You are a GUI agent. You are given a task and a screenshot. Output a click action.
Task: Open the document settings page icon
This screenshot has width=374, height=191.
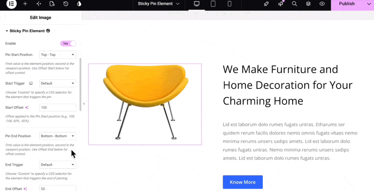click(x=52, y=4)
